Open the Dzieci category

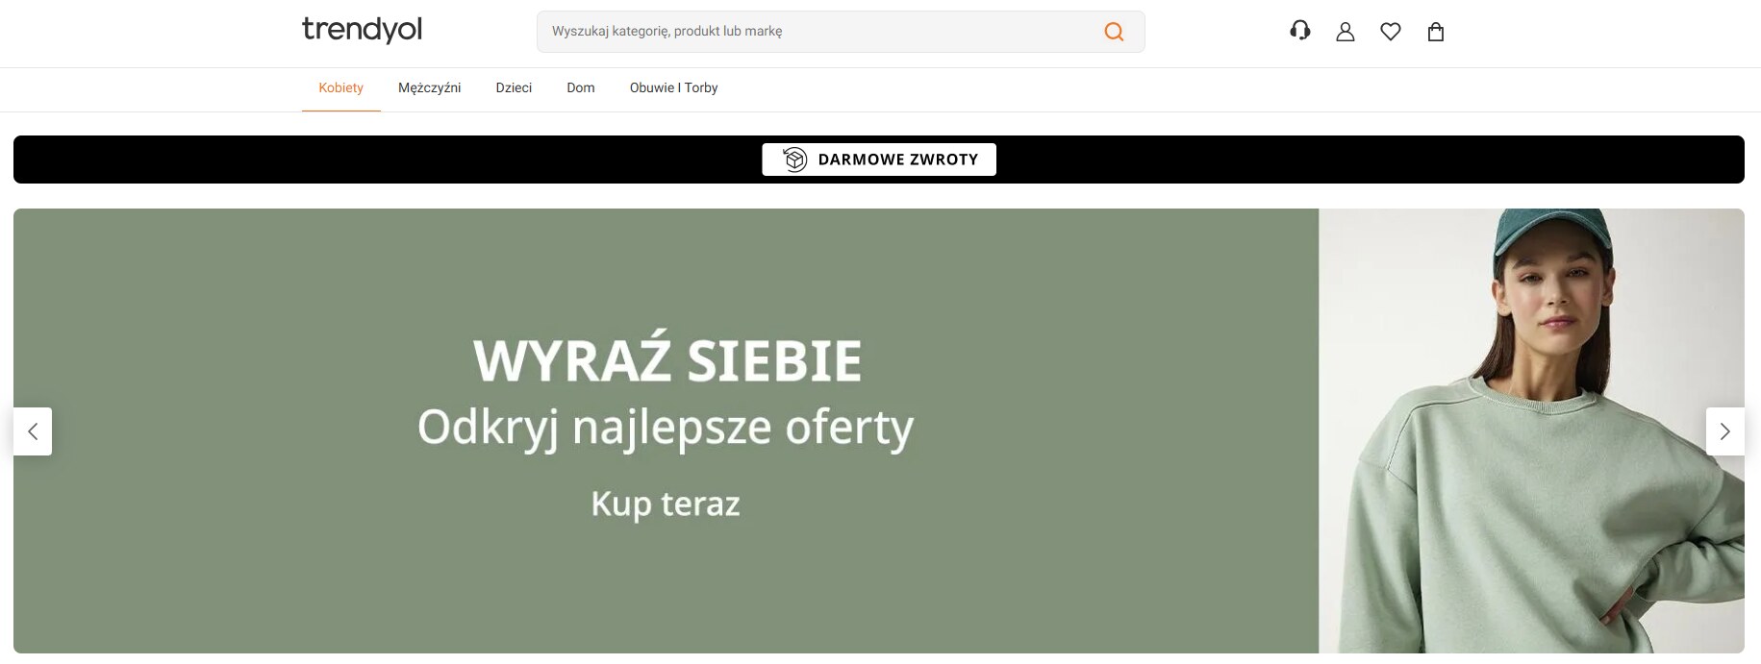click(x=514, y=87)
